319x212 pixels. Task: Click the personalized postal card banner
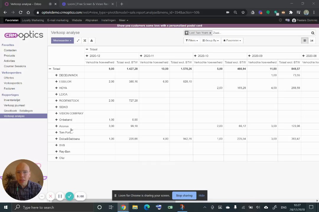pos(159,26)
